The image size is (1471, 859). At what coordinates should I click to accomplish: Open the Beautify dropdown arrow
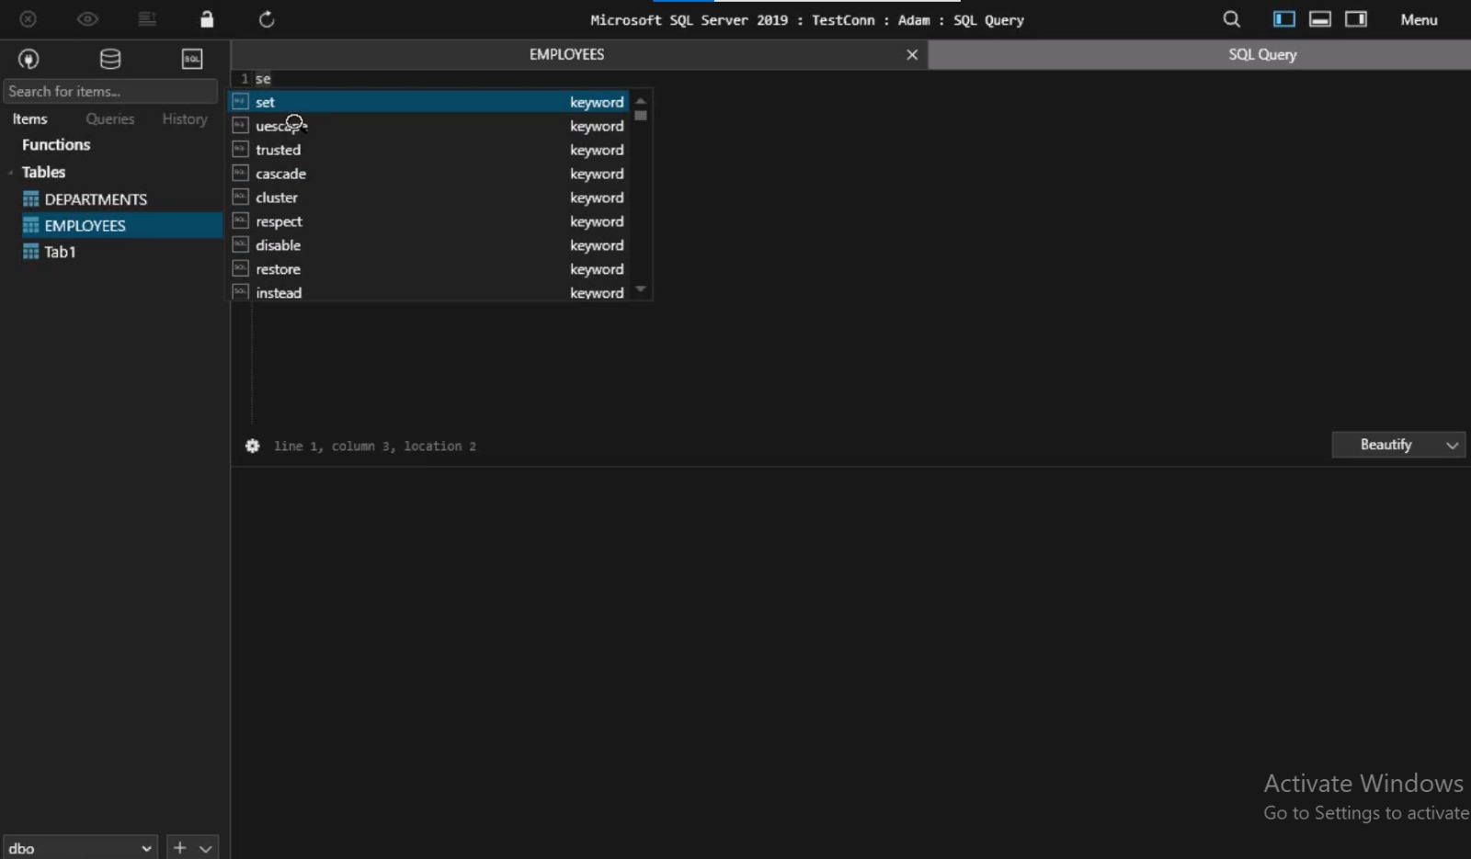pyautogui.click(x=1453, y=445)
